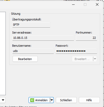Click the green Anmelden icon
Screen dimensions: 104x107
pyautogui.click(x=32, y=100)
